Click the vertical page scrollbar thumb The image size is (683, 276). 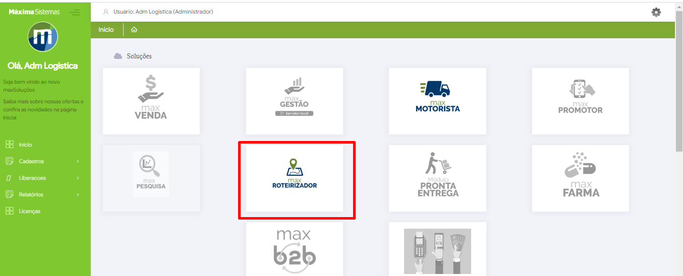pyautogui.click(x=679, y=81)
